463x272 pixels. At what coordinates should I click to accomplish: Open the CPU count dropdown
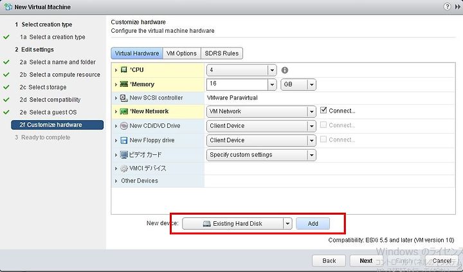272,70
